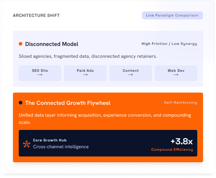The image size is (216, 178).
Task: Click the +3.8x efficiency figure
Action: [x=182, y=141]
